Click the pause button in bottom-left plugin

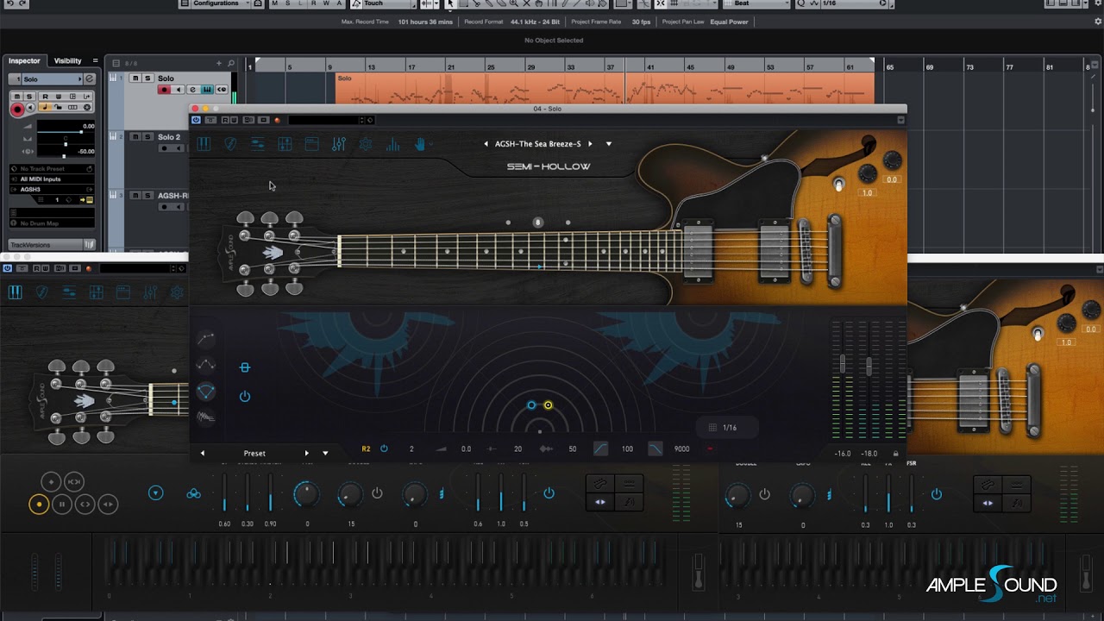click(x=61, y=504)
